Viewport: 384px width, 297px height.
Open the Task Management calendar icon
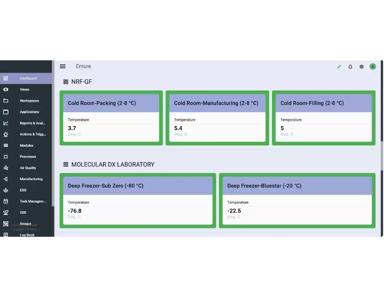click(5, 201)
